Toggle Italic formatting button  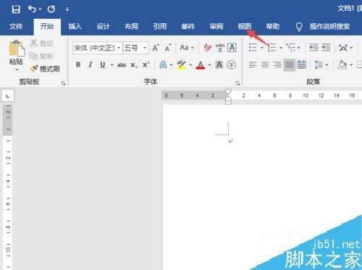[x=90, y=64]
